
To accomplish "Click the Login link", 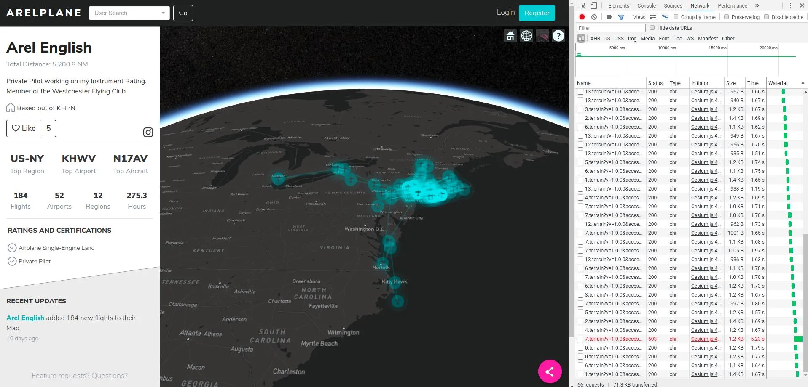I will click(x=505, y=13).
